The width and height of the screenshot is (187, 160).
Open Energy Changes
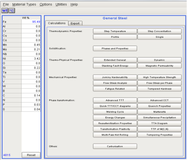[x=115, y=117]
